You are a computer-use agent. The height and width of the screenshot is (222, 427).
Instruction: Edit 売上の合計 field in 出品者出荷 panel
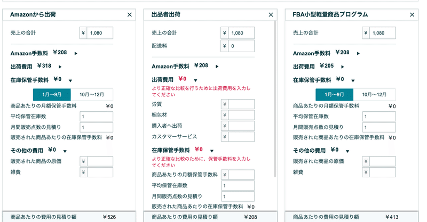point(241,33)
